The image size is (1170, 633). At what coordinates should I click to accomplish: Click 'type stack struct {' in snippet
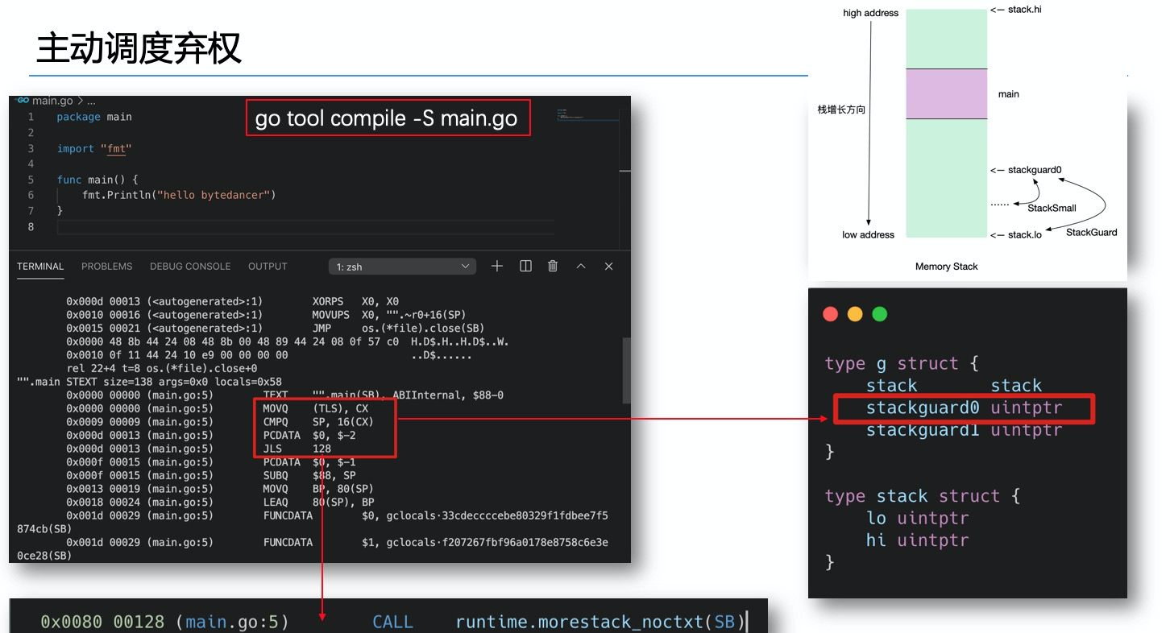(923, 496)
